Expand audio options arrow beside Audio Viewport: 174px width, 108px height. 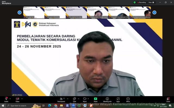[10, 99]
